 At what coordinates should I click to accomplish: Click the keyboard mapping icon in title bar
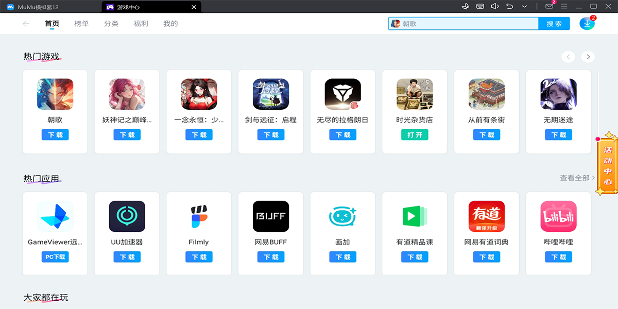[x=480, y=7]
